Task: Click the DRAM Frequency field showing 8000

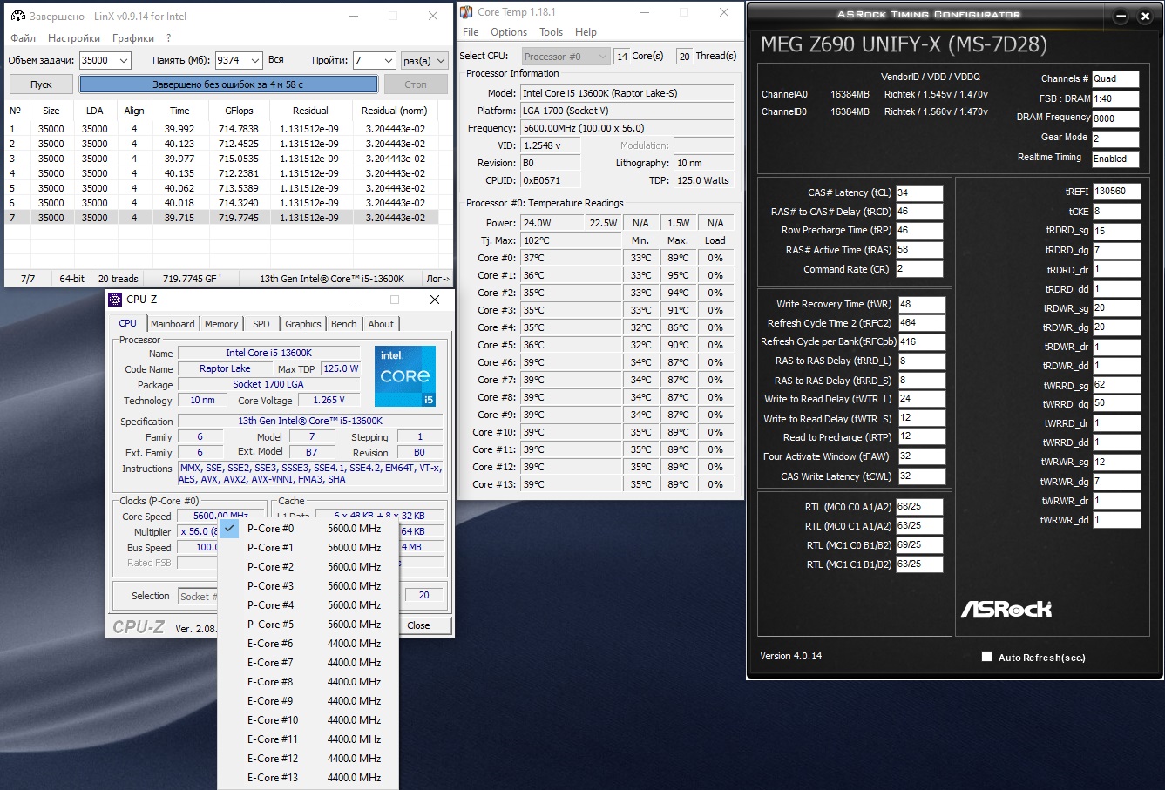Action: 1115,118
